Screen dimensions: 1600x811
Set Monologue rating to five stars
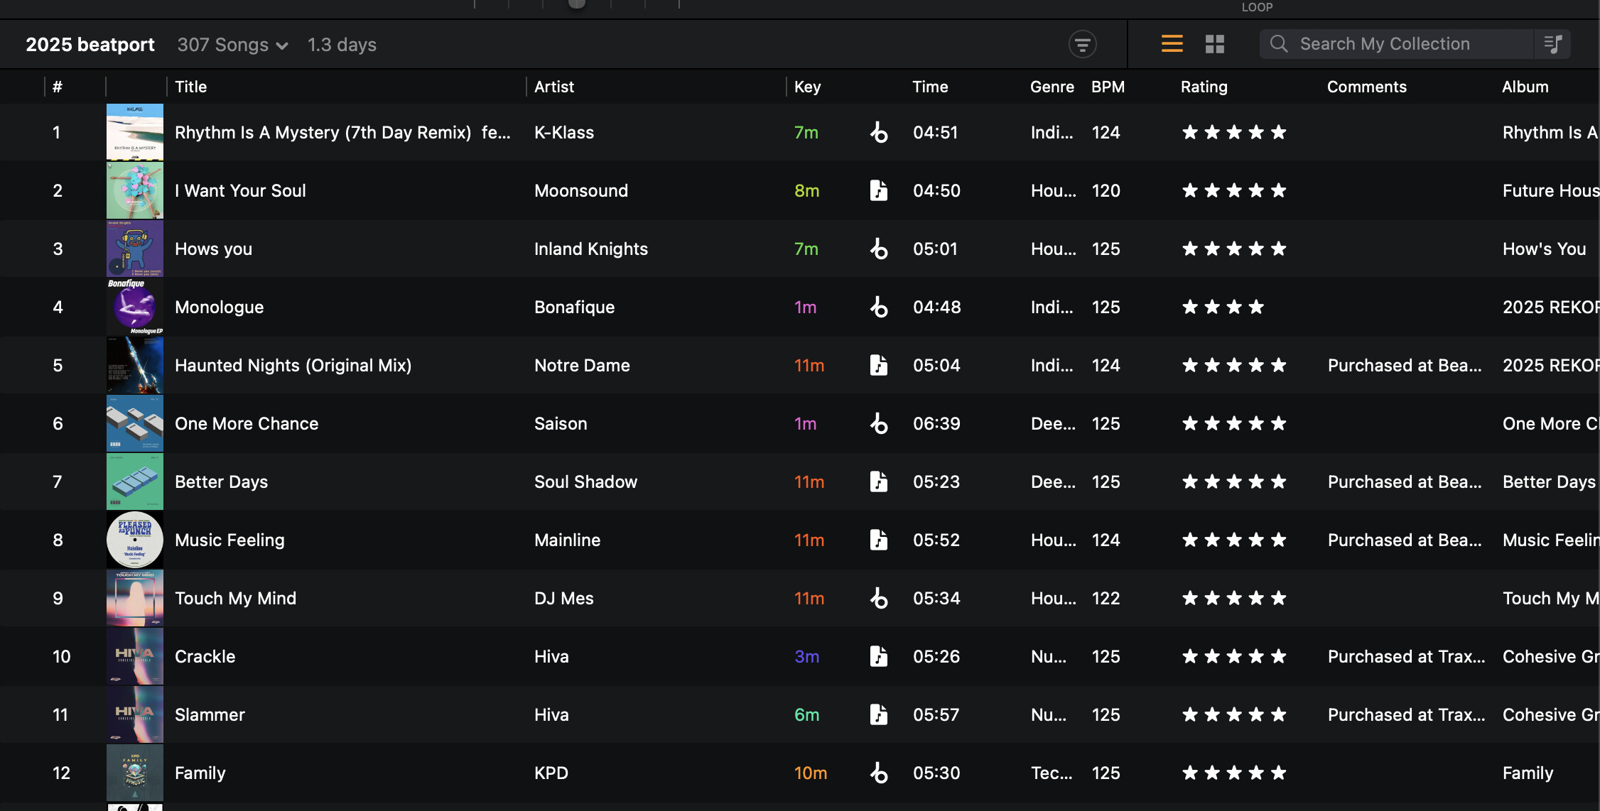coord(1278,307)
